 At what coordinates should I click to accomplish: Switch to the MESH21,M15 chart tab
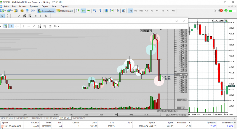[x=22, y=118]
